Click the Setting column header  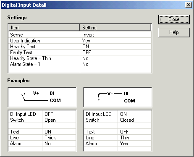coord(115,28)
